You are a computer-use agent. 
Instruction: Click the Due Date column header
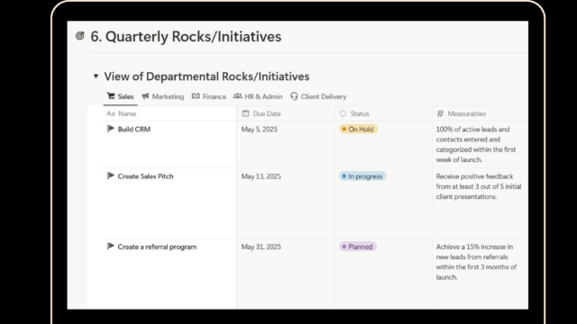tap(286, 114)
